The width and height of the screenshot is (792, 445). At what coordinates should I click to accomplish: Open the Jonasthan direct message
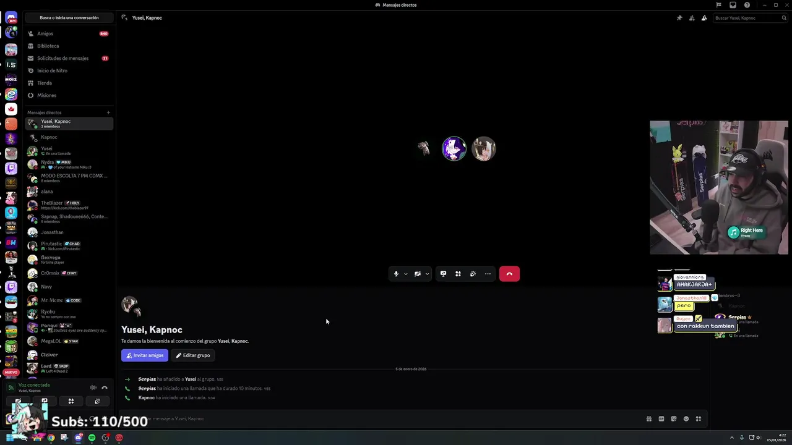tap(69, 232)
